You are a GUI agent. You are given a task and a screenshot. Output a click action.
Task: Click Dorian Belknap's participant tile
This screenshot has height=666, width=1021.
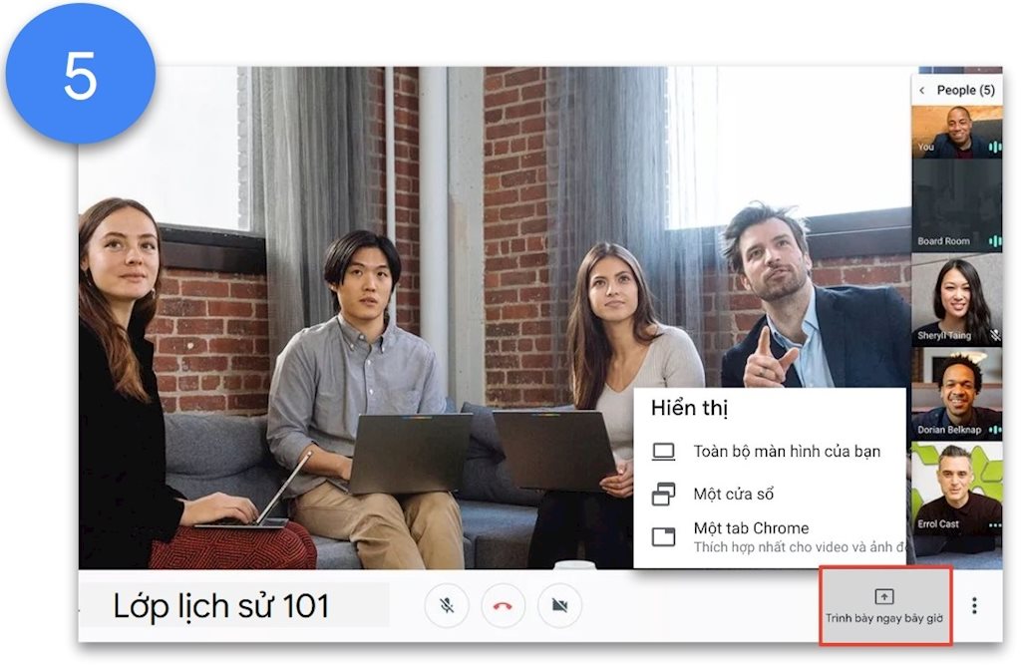click(956, 392)
